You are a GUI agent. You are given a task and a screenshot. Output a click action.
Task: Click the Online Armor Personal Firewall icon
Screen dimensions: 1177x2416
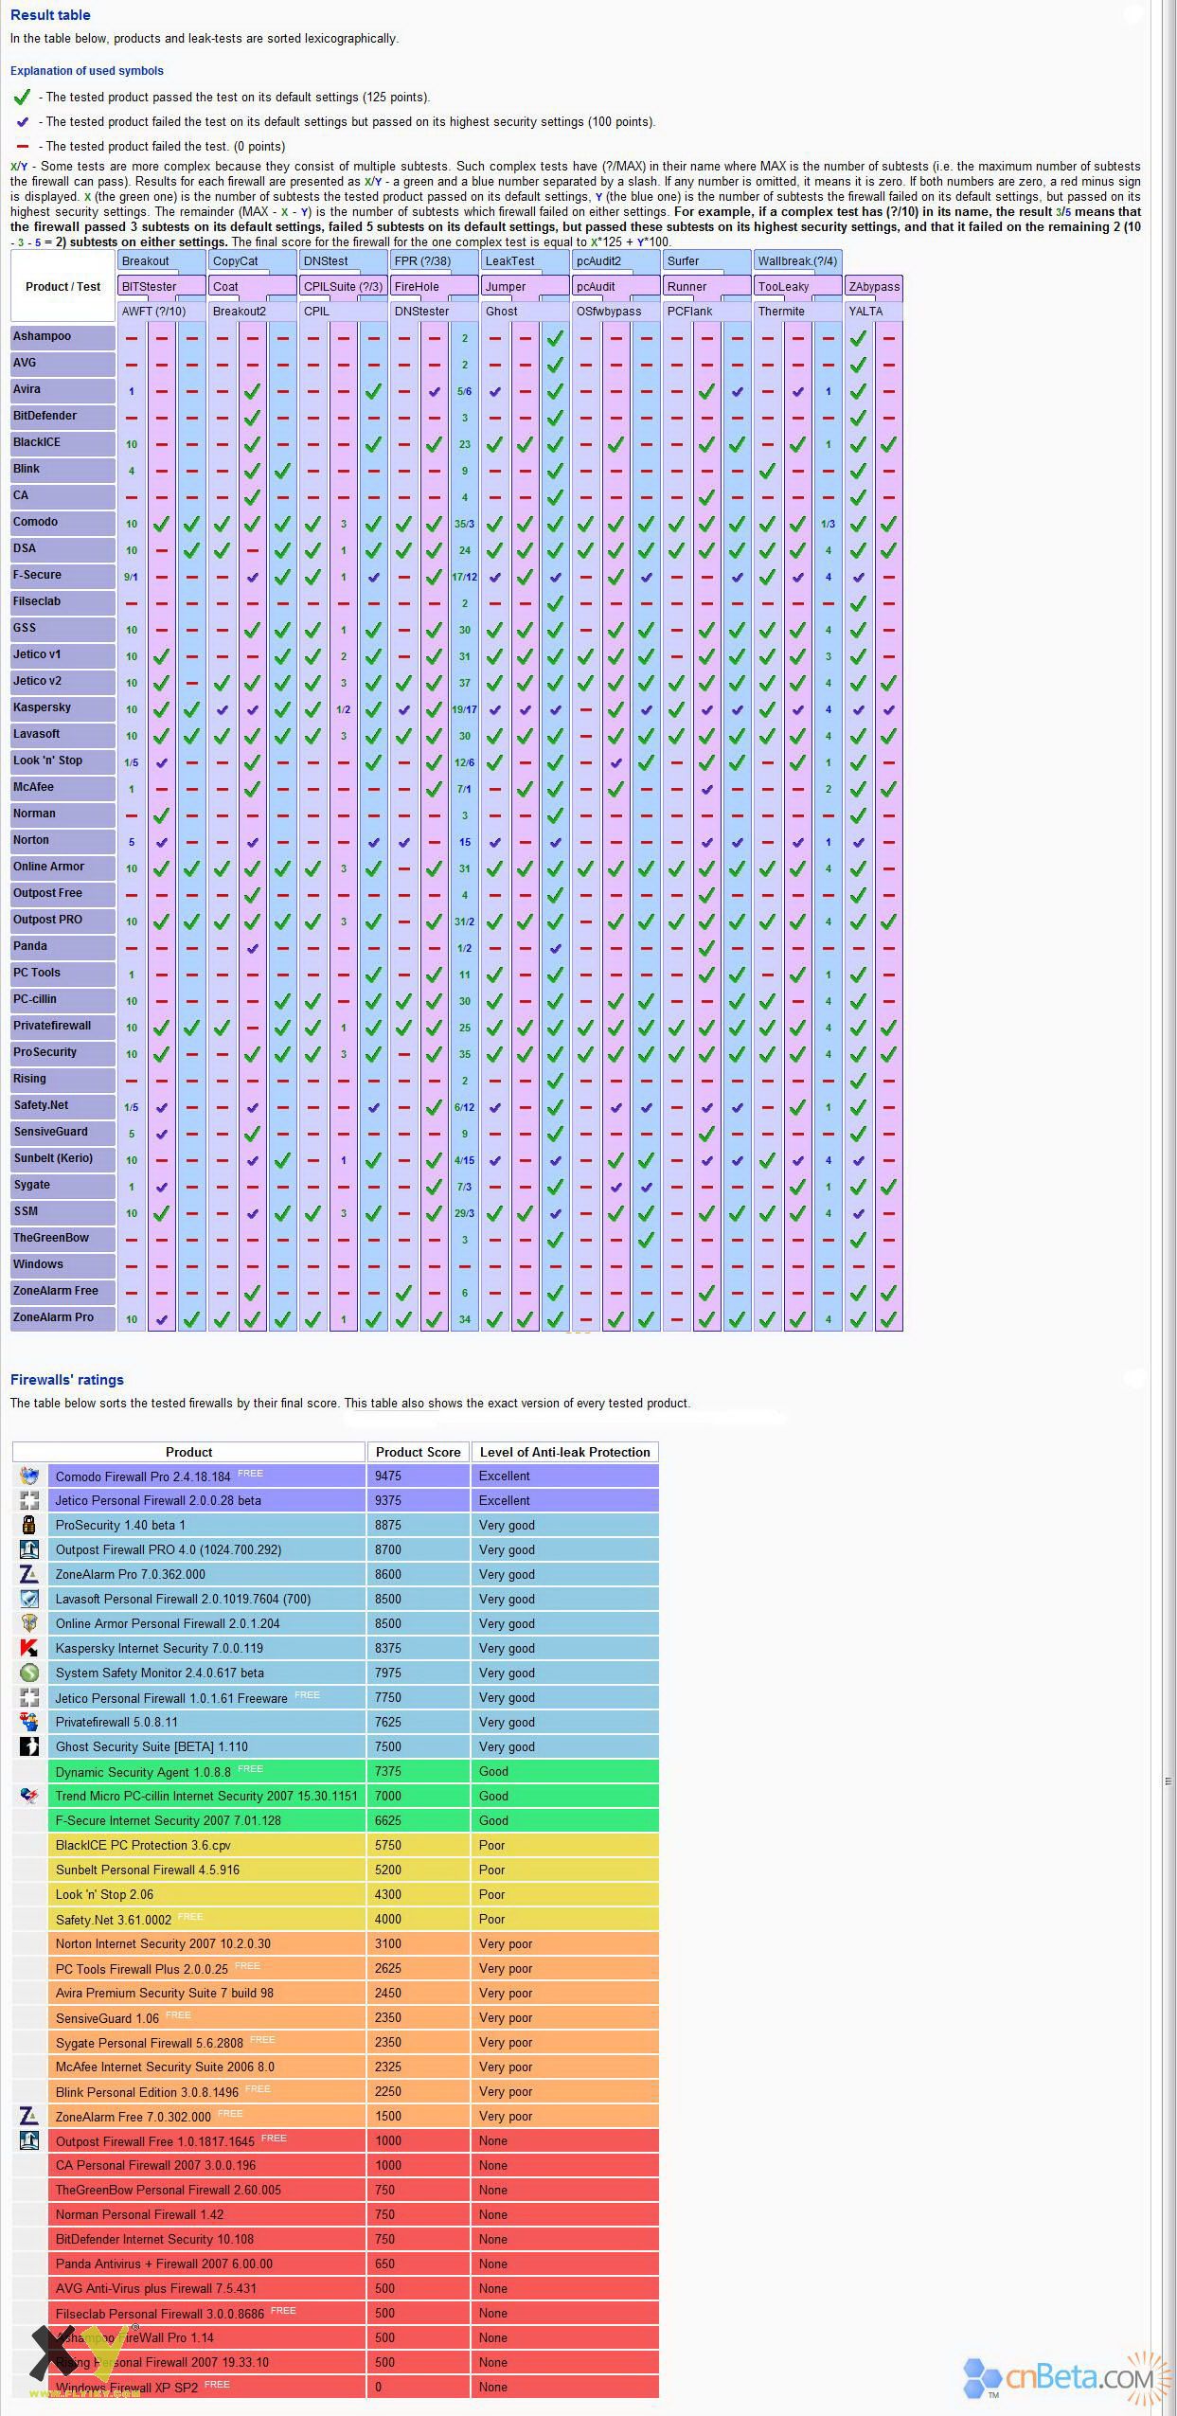tap(29, 1623)
